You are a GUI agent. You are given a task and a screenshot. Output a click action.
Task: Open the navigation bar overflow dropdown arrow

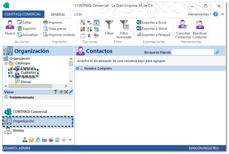coord(70,140)
